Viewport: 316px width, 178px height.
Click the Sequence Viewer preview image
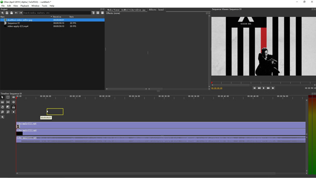263,46
